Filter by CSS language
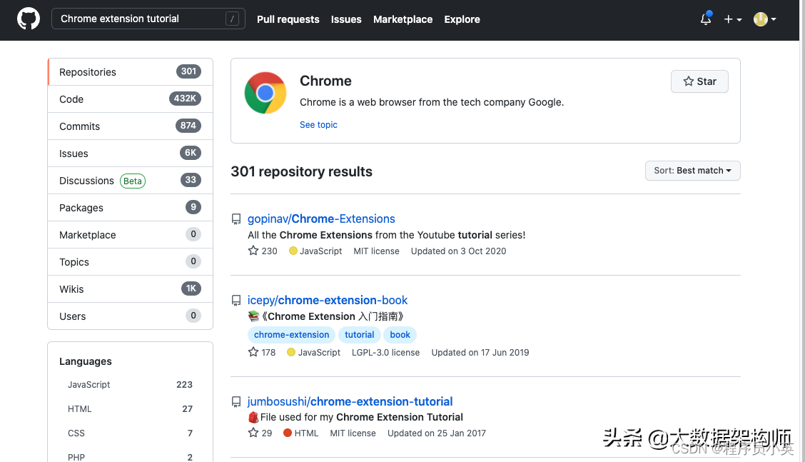This screenshot has width=805, height=462. pos(131,433)
